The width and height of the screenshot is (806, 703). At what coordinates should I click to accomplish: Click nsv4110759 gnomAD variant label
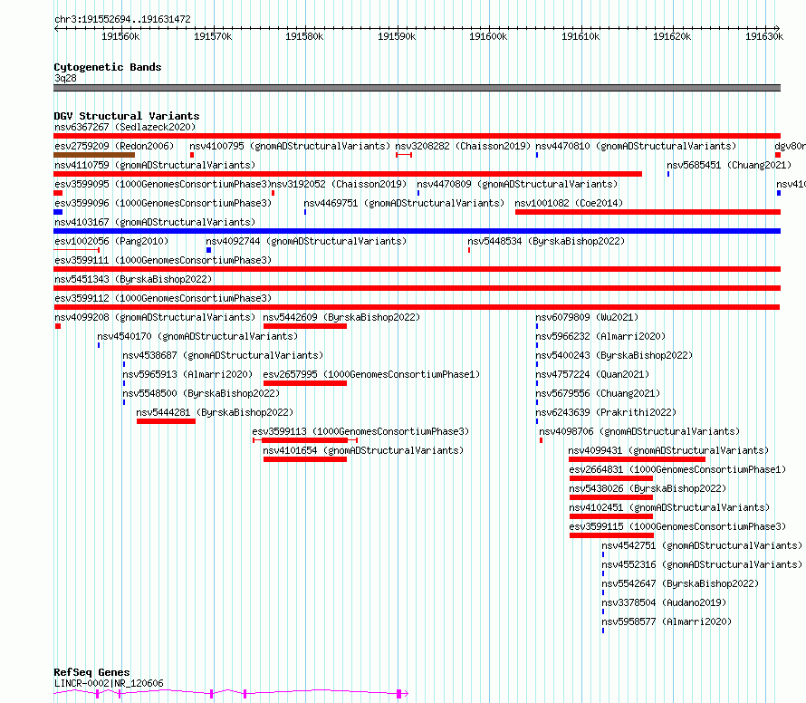[155, 165]
